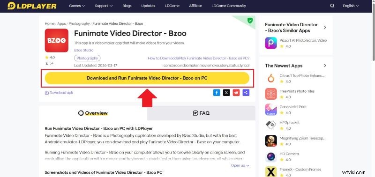Open FreePrints Photo Tiles icon
375x177 pixels.
[x=271, y=94]
